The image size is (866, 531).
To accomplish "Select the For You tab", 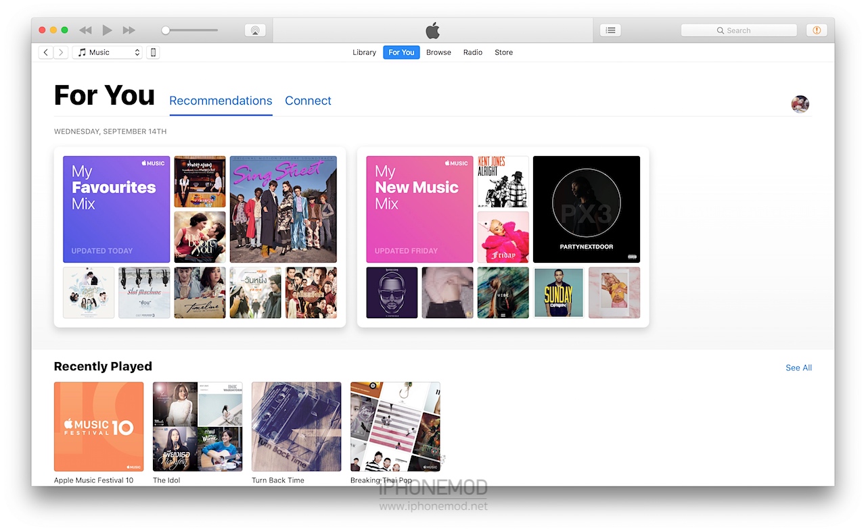I will coord(401,52).
